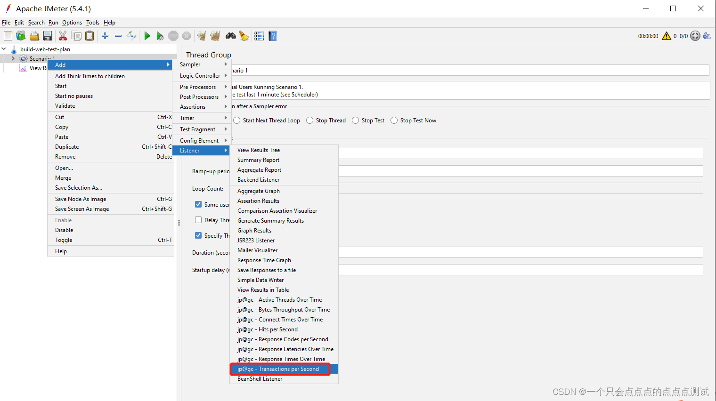Select the Stop Thread radio button
Screen dimensions: 716x401
310,120
